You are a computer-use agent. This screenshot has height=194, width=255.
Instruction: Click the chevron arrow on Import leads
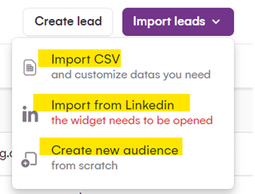pyautogui.click(x=216, y=21)
